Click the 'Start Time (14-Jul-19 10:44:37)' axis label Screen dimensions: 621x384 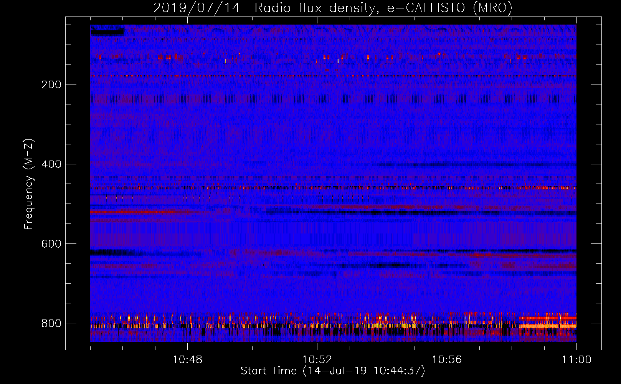pos(333,371)
